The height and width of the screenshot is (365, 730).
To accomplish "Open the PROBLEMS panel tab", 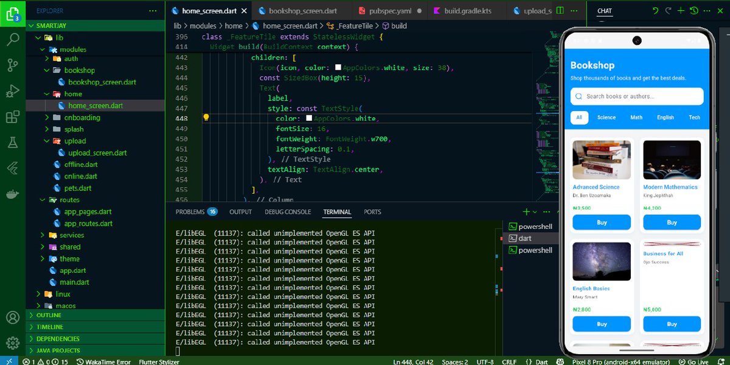I will (196, 212).
